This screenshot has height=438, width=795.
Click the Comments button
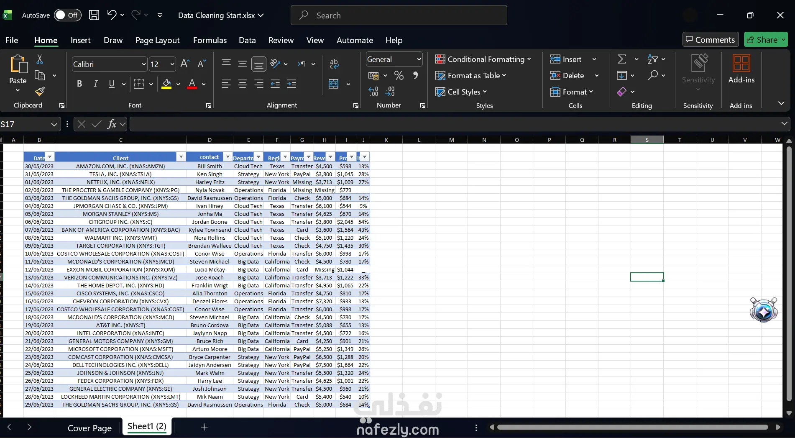point(711,40)
